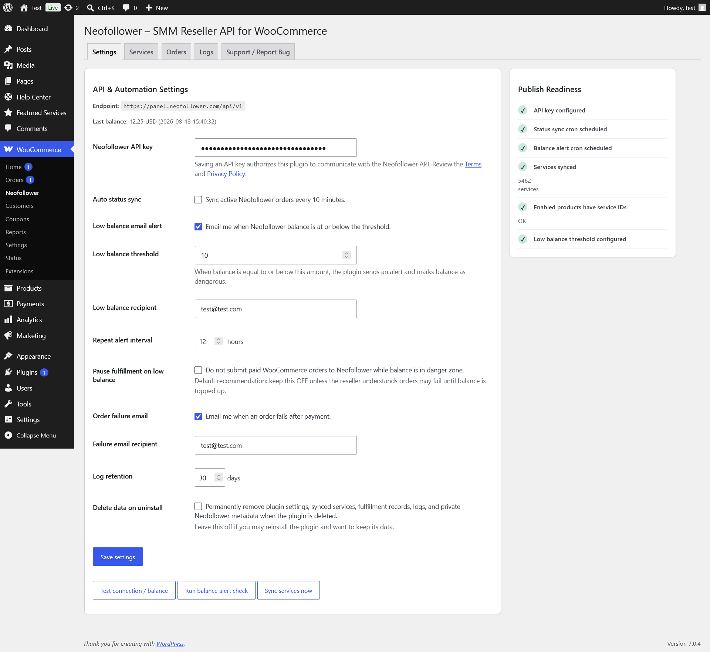Check the Delete data on uninstall checkbox

pos(198,506)
